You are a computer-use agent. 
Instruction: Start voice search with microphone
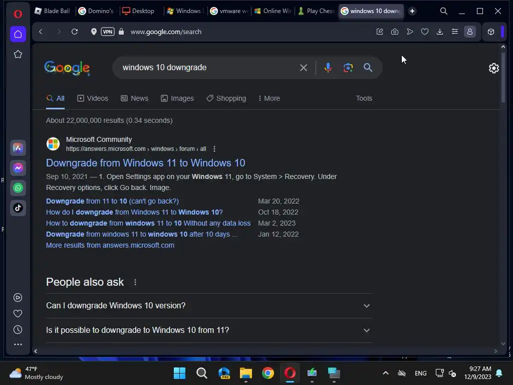(328, 68)
